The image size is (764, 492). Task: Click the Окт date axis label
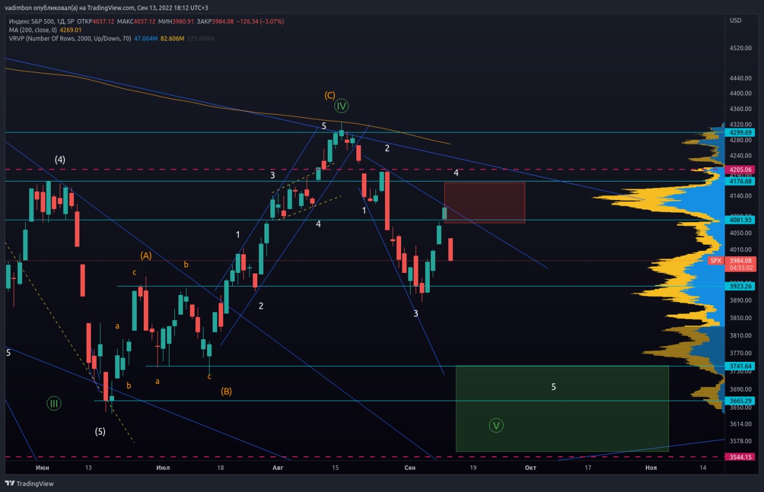(531, 468)
